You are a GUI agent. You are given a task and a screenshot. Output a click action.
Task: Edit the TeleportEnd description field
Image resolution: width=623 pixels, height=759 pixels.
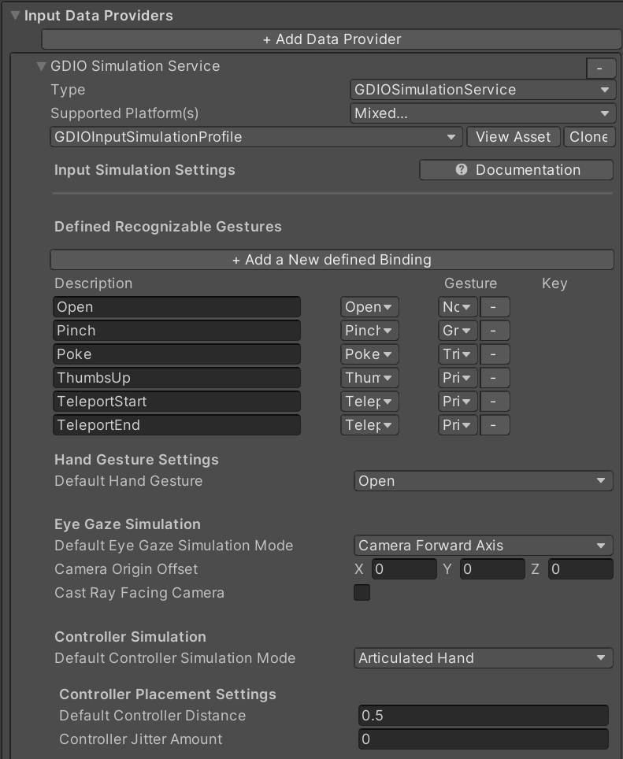coord(176,425)
